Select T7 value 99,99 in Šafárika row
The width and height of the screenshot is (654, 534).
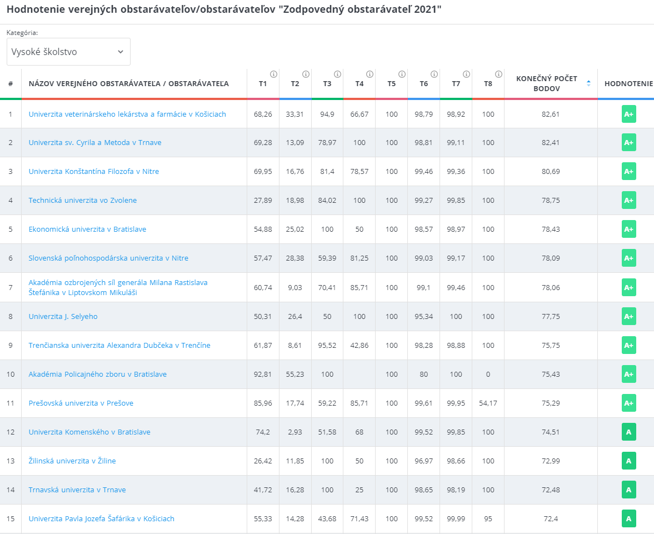[x=456, y=518]
